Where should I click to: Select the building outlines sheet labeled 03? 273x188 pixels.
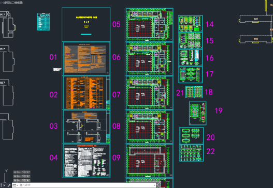pos(87,127)
